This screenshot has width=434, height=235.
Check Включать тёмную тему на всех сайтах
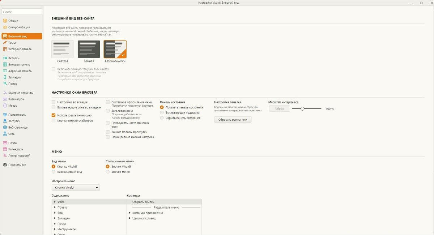(x=54, y=69)
